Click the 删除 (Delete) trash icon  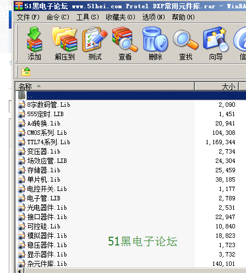coord(155,43)
